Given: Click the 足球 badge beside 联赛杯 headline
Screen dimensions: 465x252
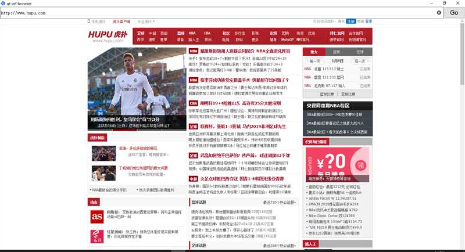Looking at the screenshot, I should point(194,127).
